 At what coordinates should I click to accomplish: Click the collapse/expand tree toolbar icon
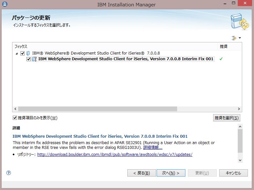pyautogui.click(x=234, y=38)
